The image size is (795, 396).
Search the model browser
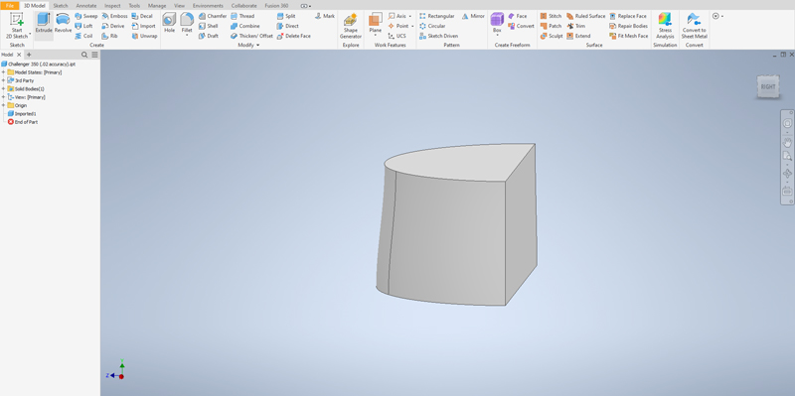(84, 55)
